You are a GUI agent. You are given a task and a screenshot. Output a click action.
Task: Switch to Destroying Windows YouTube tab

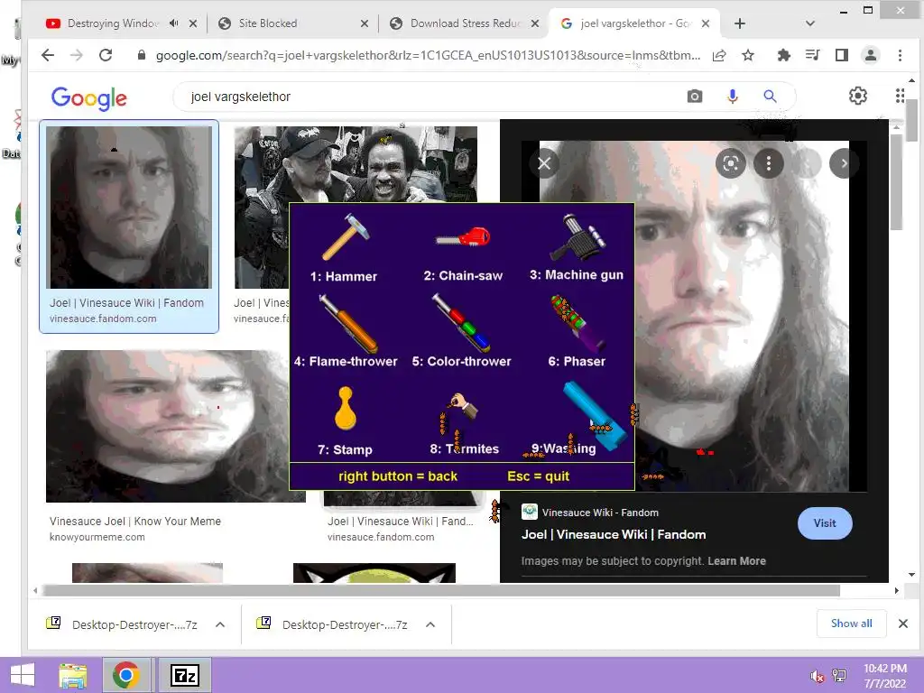(x=112, y=23)
